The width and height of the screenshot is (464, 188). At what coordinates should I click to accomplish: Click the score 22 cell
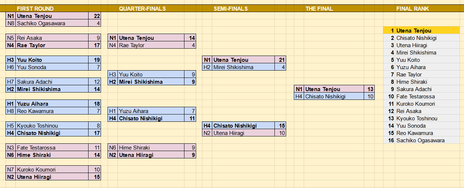click(95, 16)
